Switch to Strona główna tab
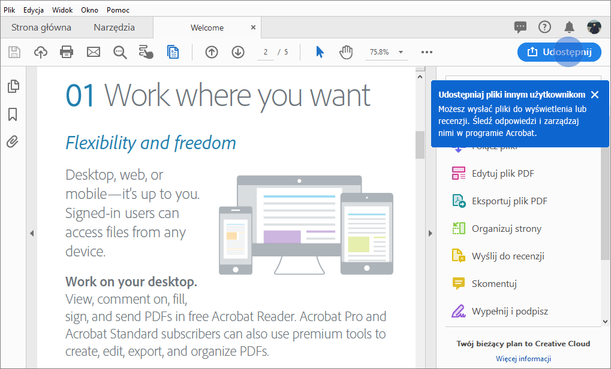611x369 pixels. pos(41,27)
